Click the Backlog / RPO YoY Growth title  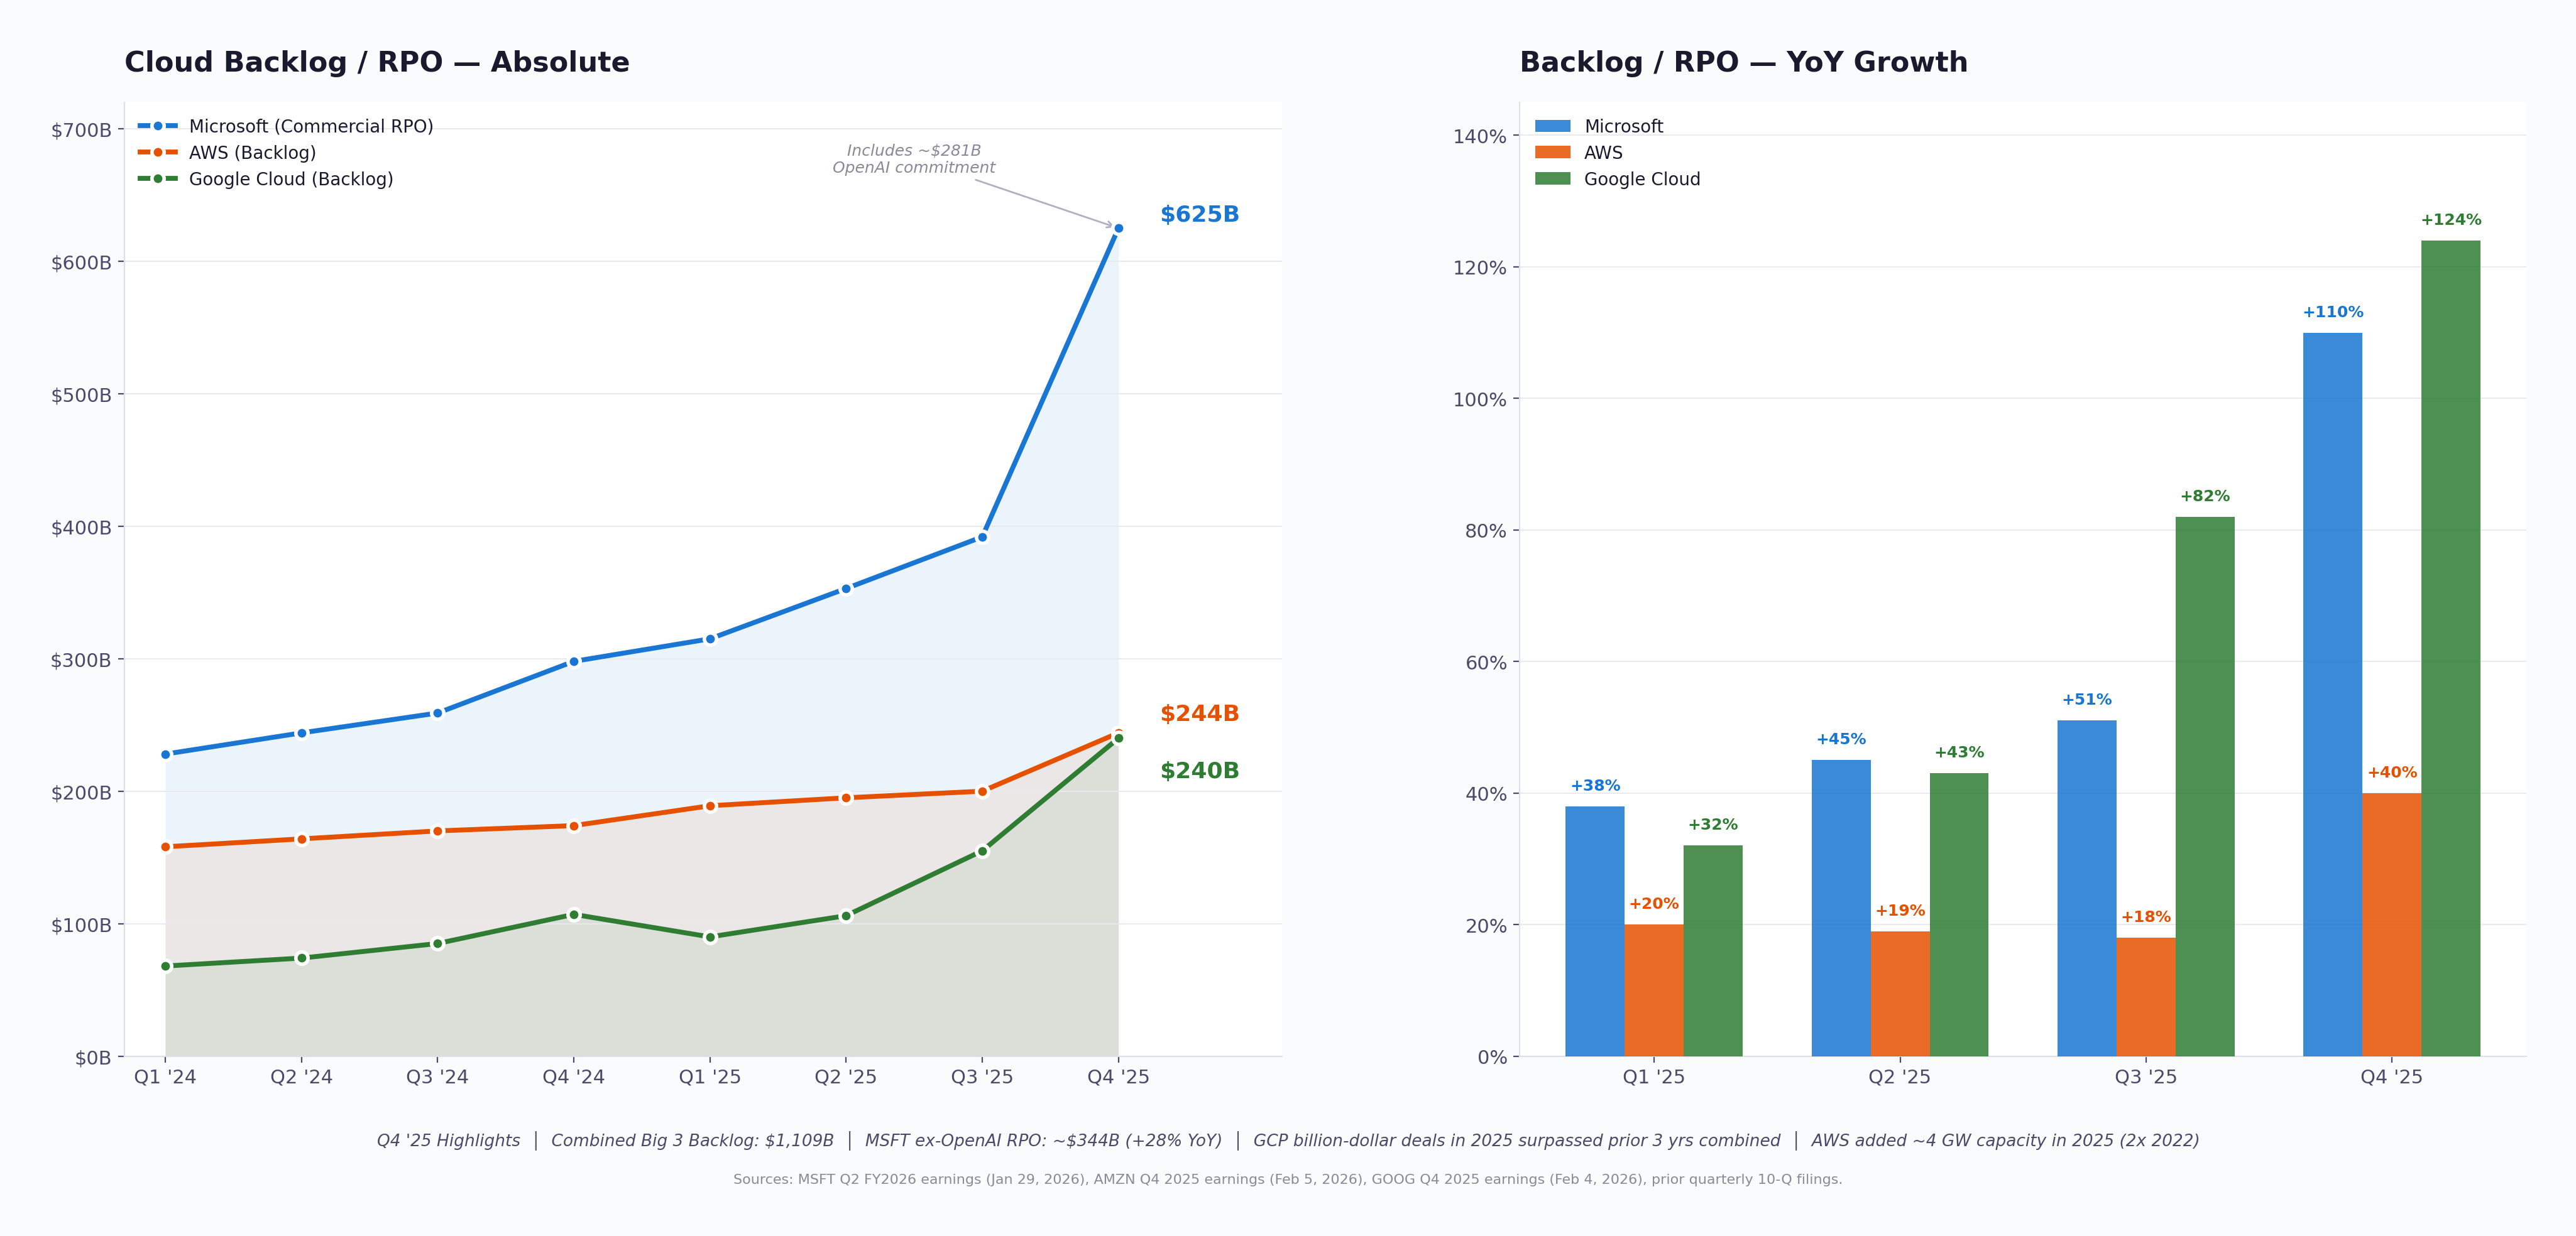[x=1743, y=62]
